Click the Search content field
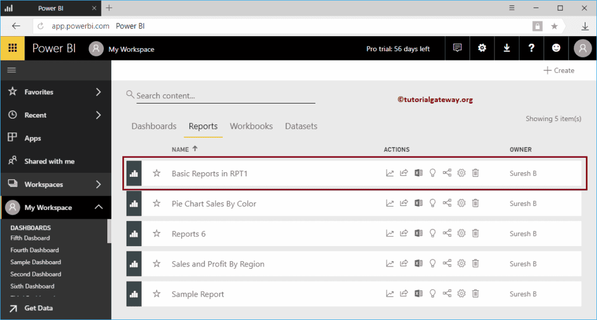 coord(226,96)
